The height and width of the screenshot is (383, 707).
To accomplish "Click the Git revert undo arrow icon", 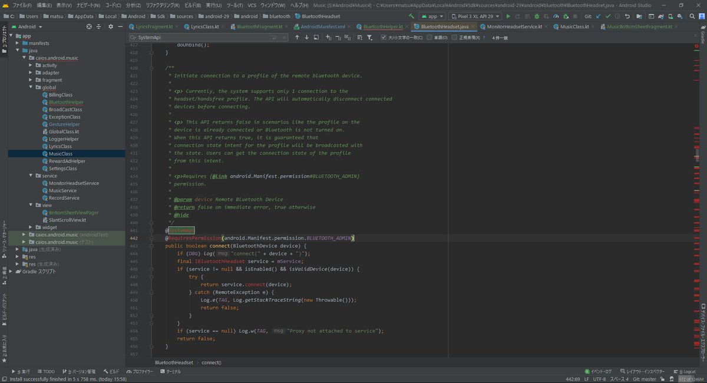I will tap(627, 16).
